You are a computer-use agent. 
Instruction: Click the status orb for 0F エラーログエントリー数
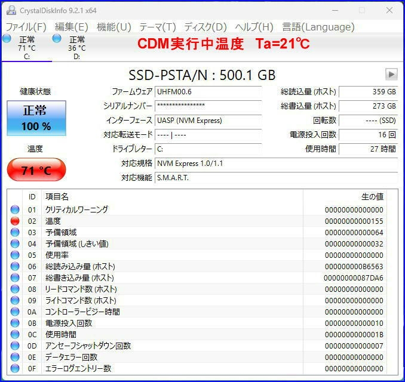[15, 368]
